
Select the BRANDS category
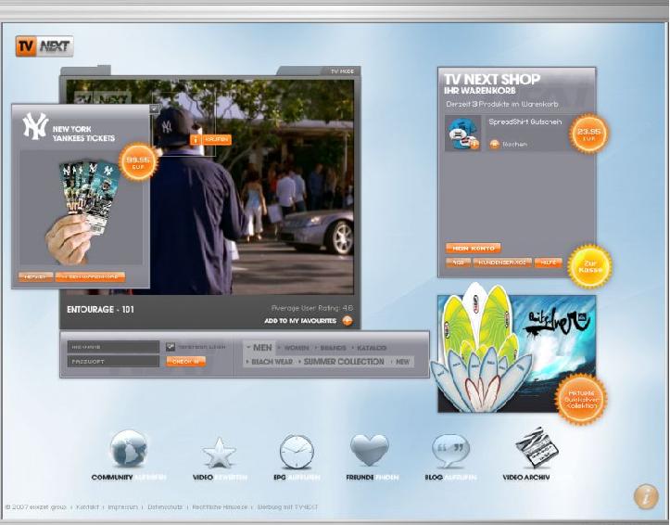tap(333, 348)
